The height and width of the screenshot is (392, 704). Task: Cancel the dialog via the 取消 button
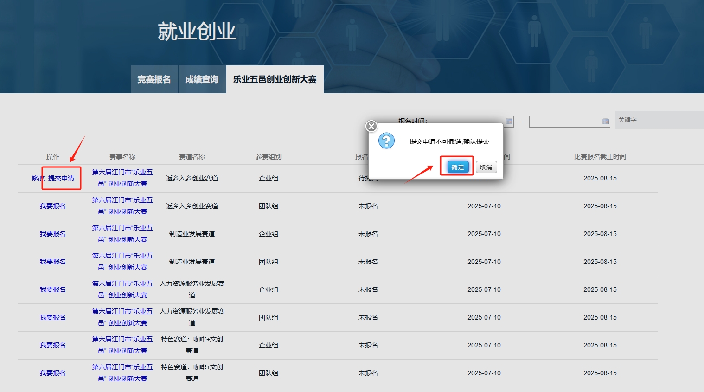[x=486, y=167]
